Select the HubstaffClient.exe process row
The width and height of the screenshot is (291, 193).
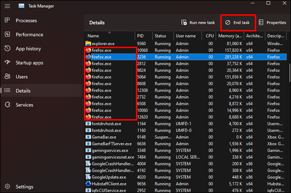pyautogui.click(x=186, y=184)
